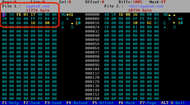Screen dimensions: 190x105
Task: Click ALT X-Quit in the bottom bar
Action: coord(173,103)
